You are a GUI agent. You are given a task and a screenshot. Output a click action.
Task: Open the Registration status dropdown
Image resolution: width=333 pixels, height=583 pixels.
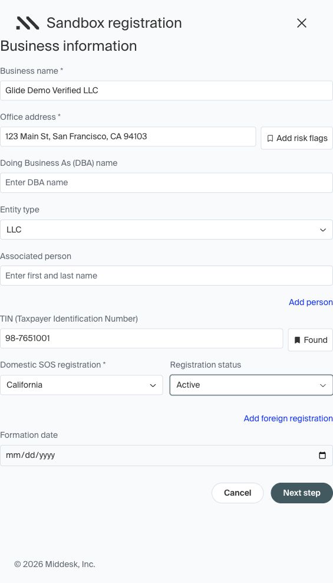click(x=251, y=385)
